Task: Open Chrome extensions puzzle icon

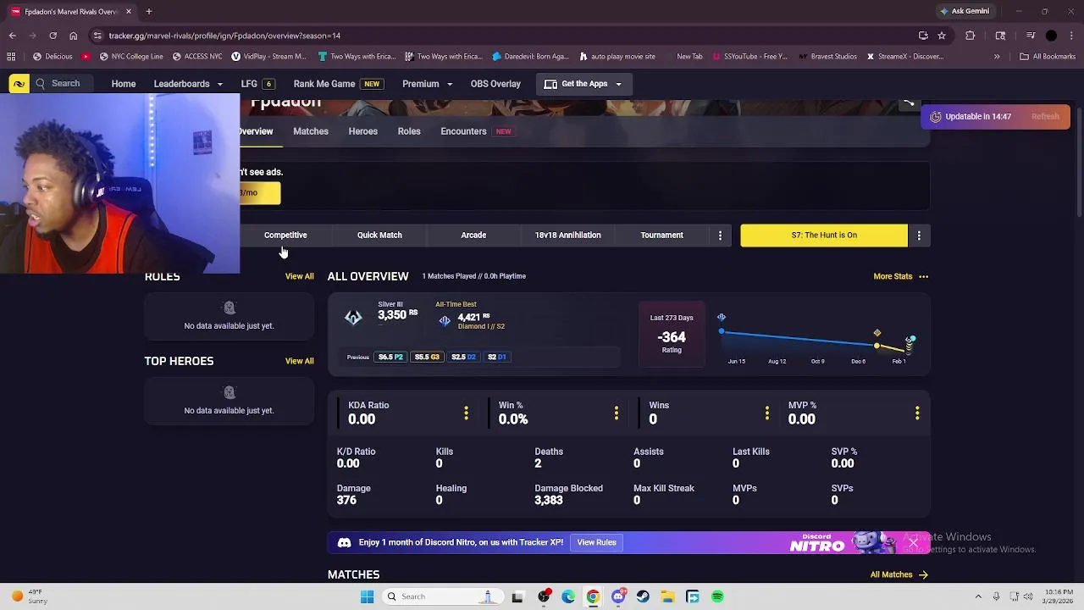Action: 971,36
